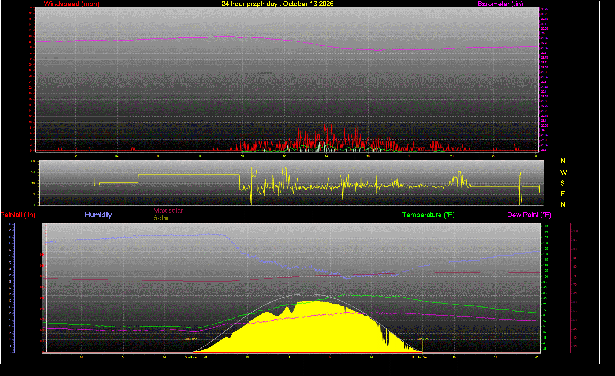
Task: Click the 270 value on wind direction axis
Action: [34, 172]
